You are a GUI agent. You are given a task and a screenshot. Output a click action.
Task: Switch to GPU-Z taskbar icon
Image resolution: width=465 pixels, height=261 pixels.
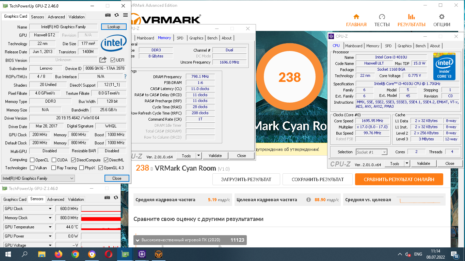pyautogui.click(x=125, y=254)
